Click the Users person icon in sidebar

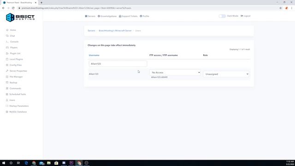[7, 100]
